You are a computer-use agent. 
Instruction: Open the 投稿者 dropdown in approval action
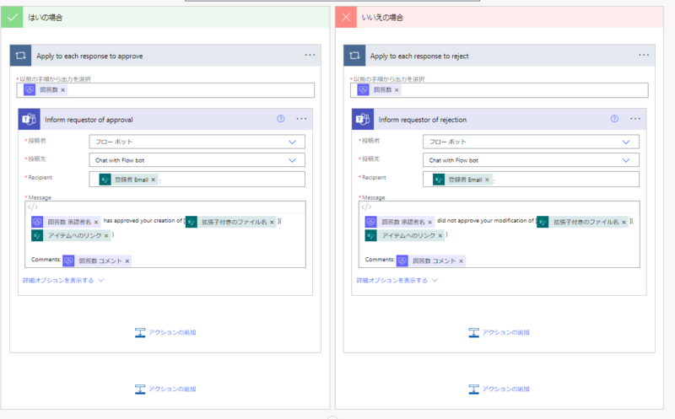pos(293,142)
